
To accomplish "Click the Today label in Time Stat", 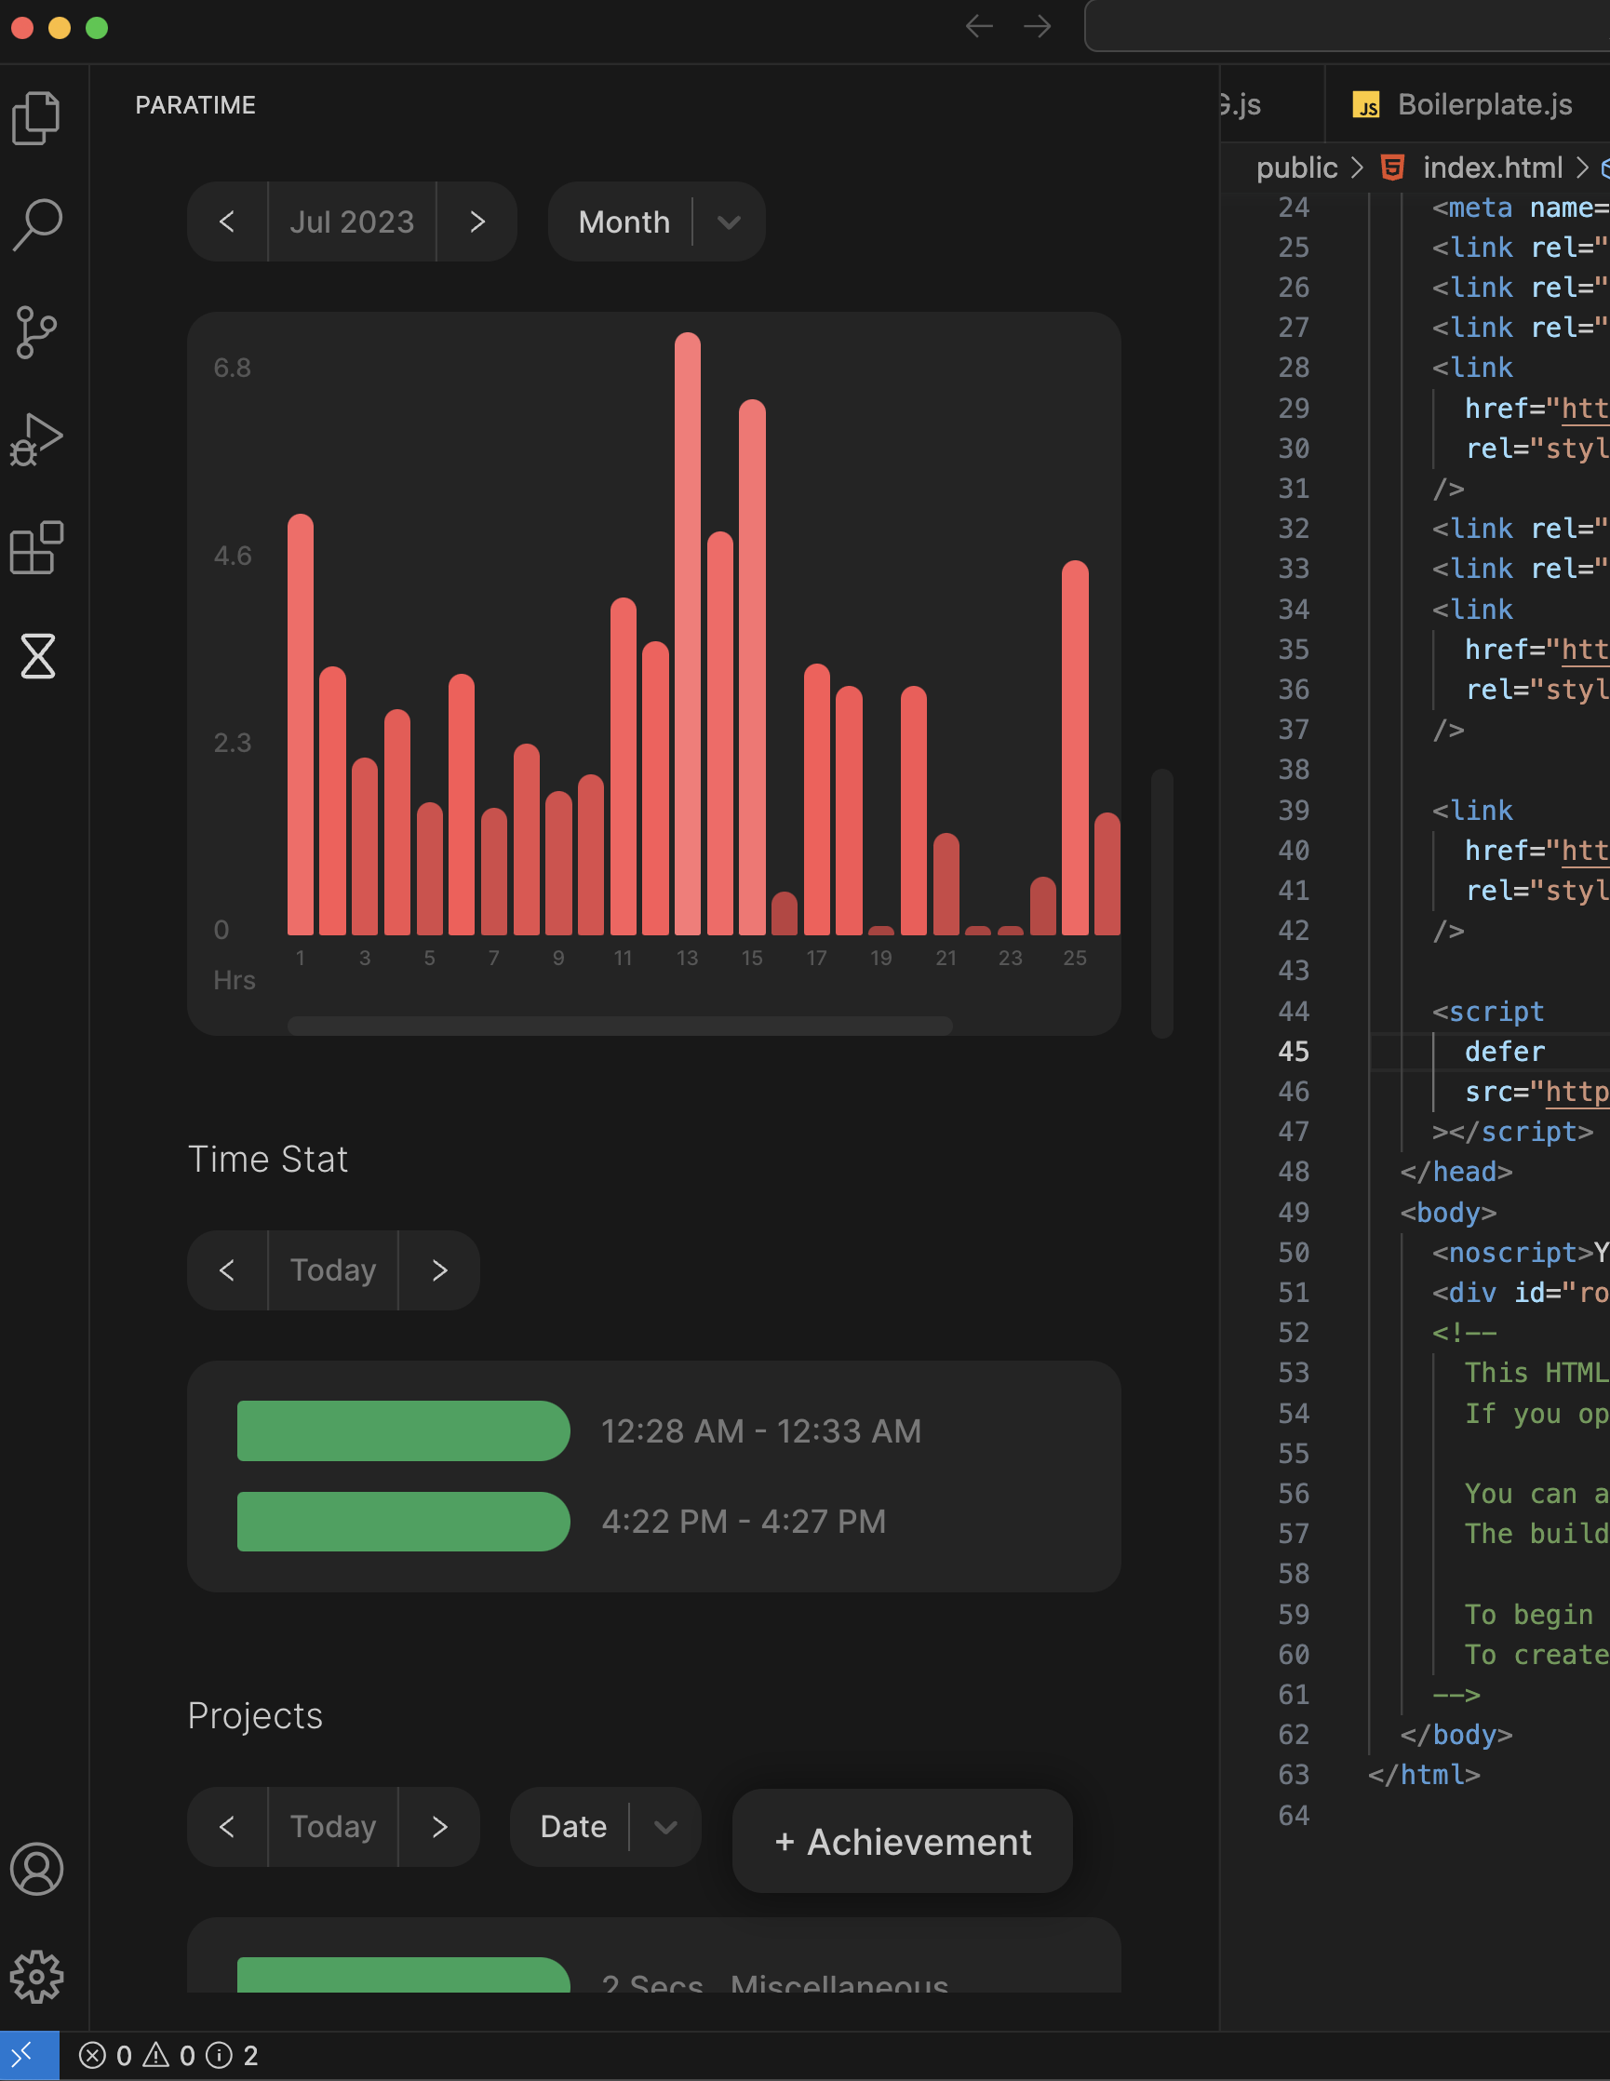I will [333, 1270].
